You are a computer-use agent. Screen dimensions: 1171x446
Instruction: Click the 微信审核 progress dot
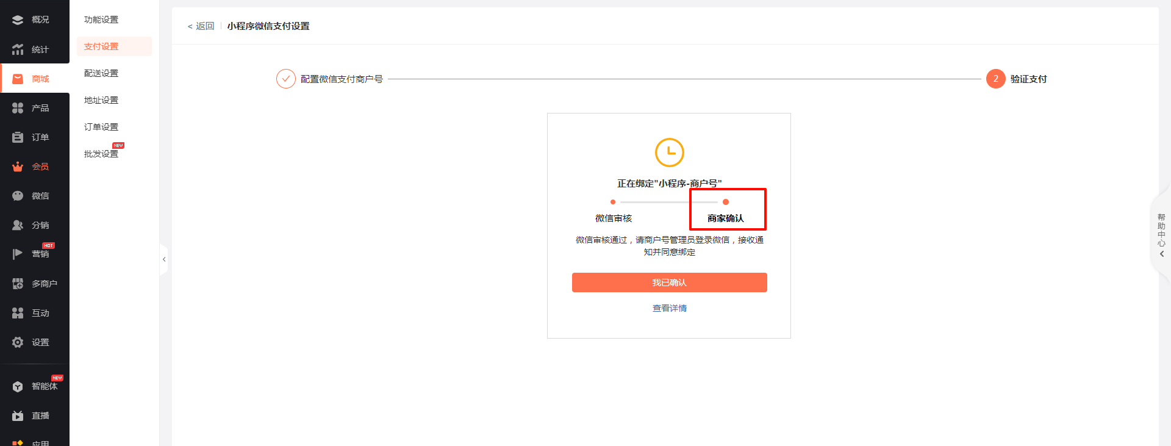pos(613,202)
